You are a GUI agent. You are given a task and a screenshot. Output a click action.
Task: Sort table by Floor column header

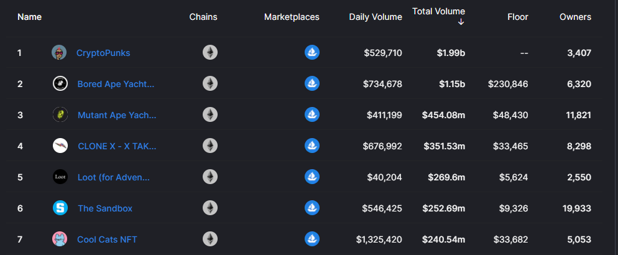pyautogui.click(x=518, y=17)
